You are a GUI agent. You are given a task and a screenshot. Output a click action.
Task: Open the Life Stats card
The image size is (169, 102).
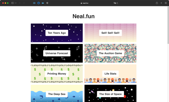pyautogui.click(x=110, y=74)
